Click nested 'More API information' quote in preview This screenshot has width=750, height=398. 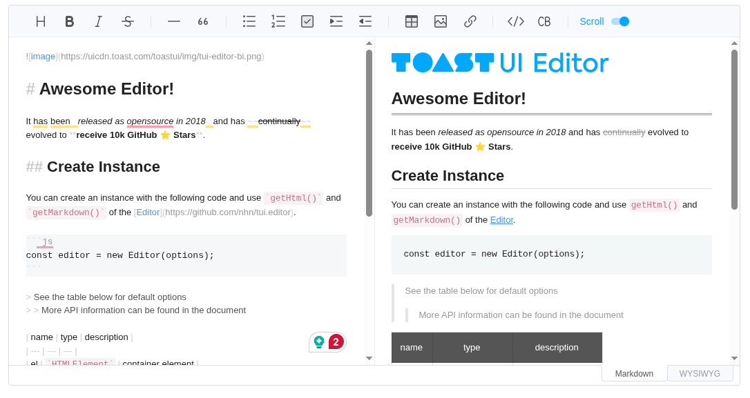(521, 315)
